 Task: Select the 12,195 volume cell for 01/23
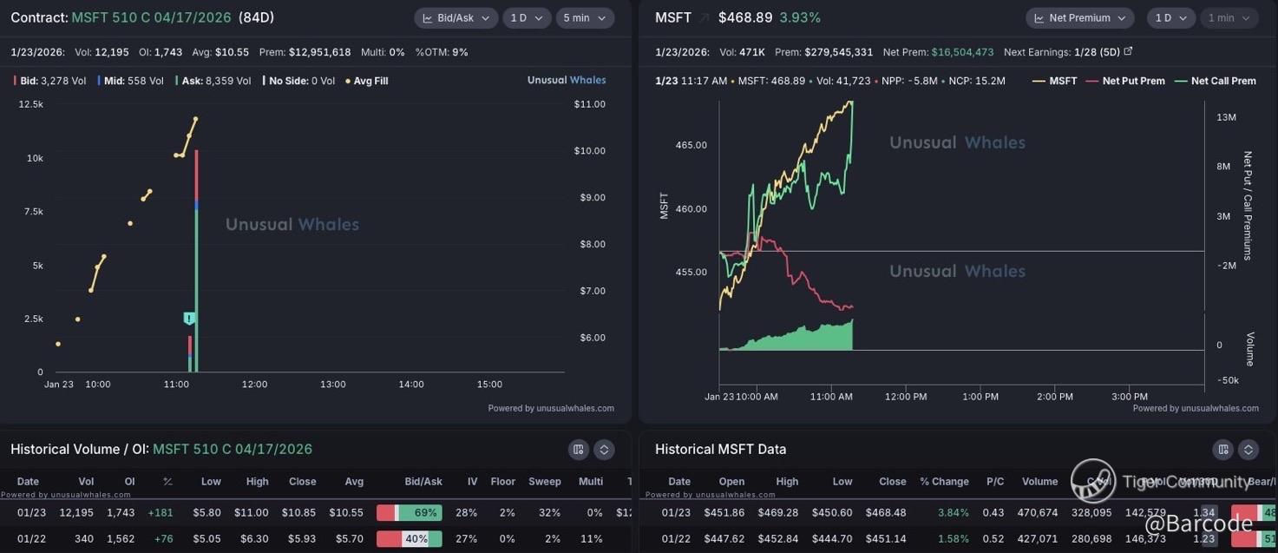(77, 513)
